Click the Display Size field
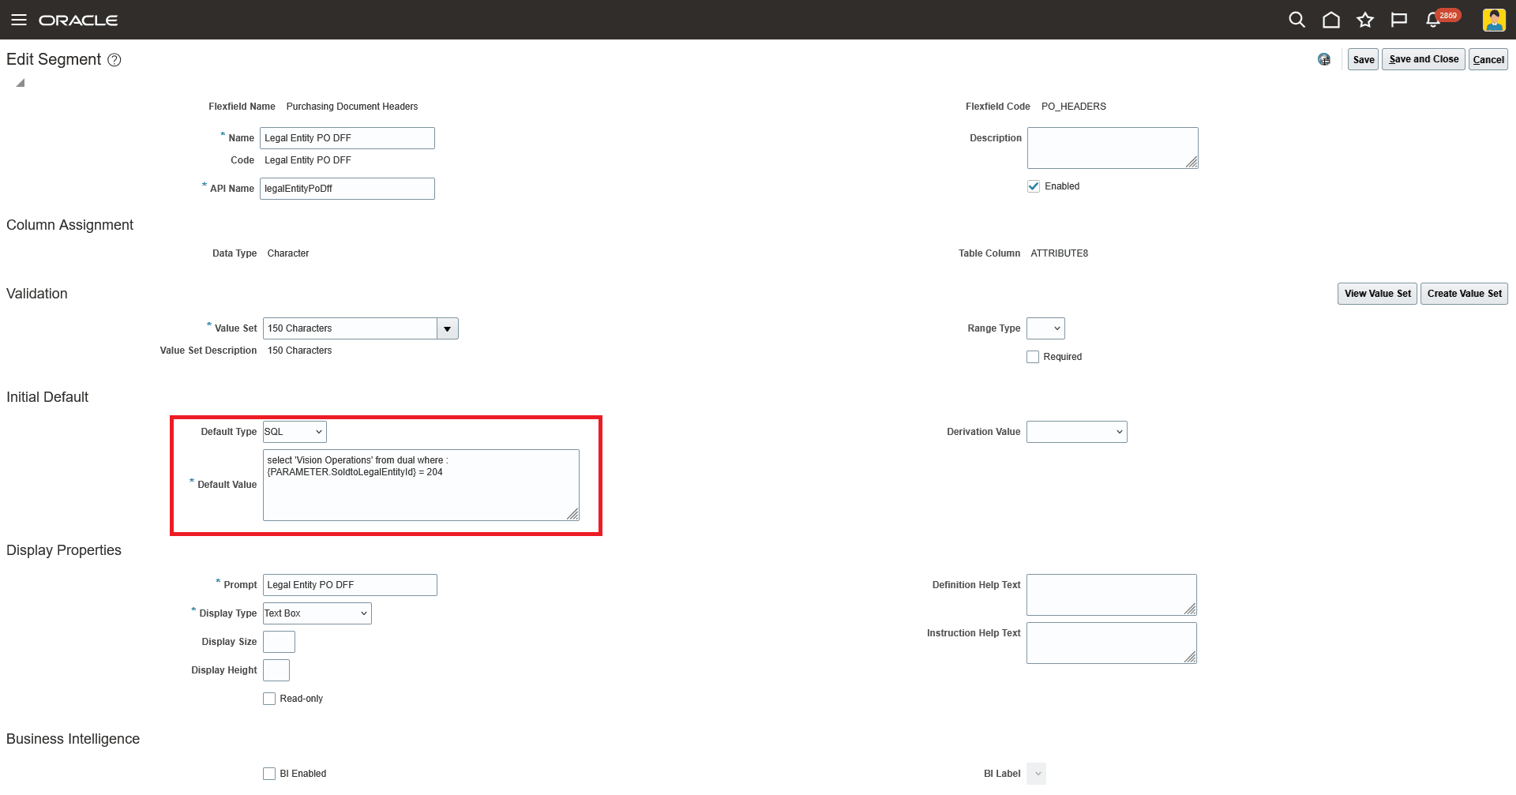Screen dimensions: 1516x795 (x=279, y=642)
